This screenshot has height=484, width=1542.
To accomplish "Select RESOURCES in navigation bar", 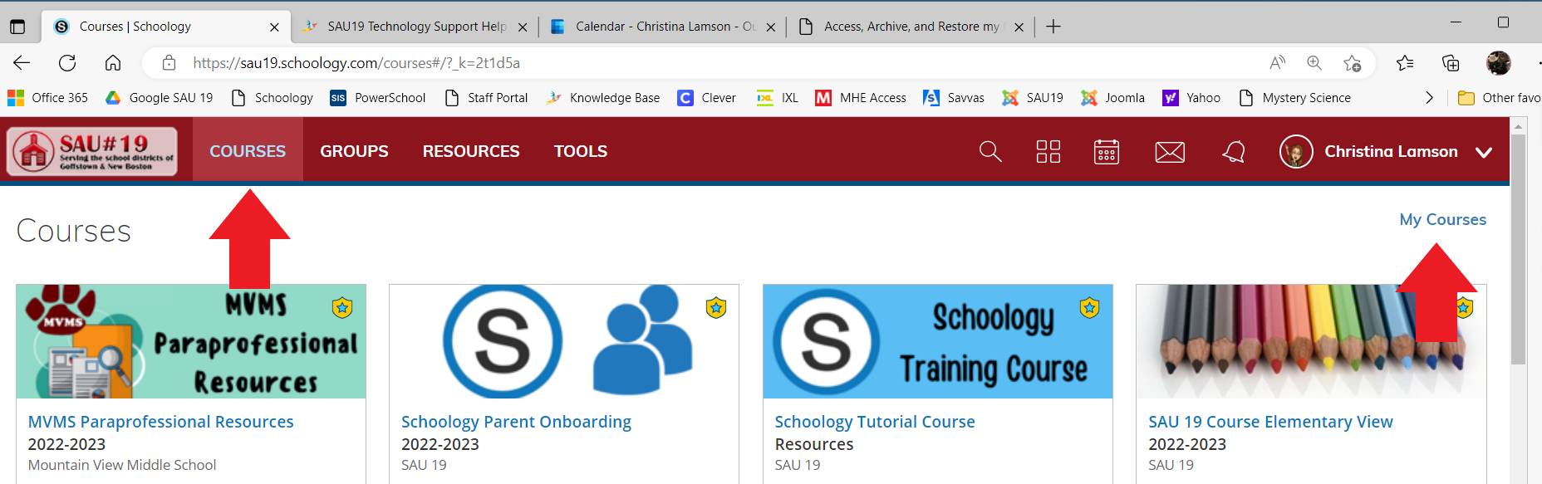I will 471,151.
